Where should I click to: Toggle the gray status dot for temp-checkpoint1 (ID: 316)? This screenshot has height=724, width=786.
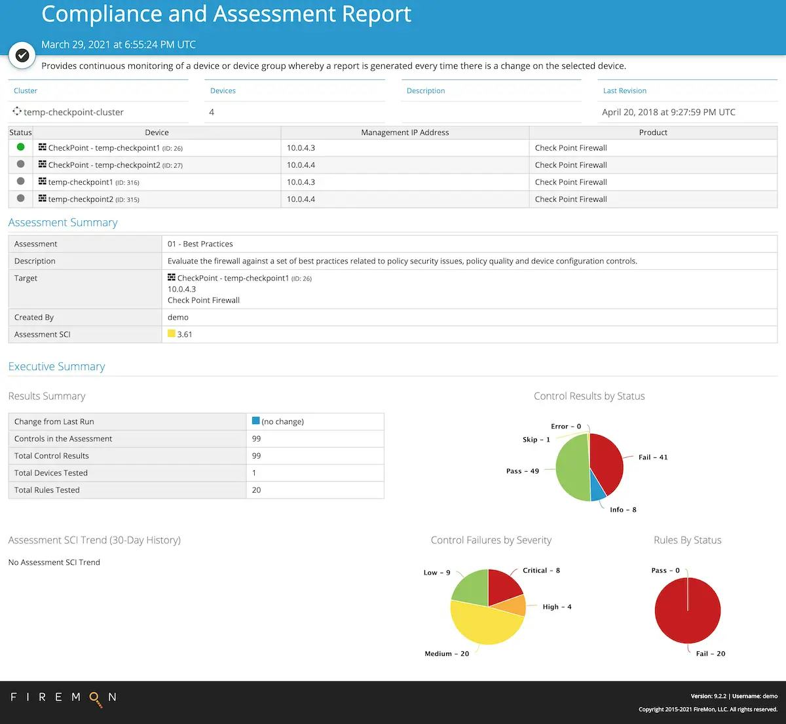pos(20,181)
